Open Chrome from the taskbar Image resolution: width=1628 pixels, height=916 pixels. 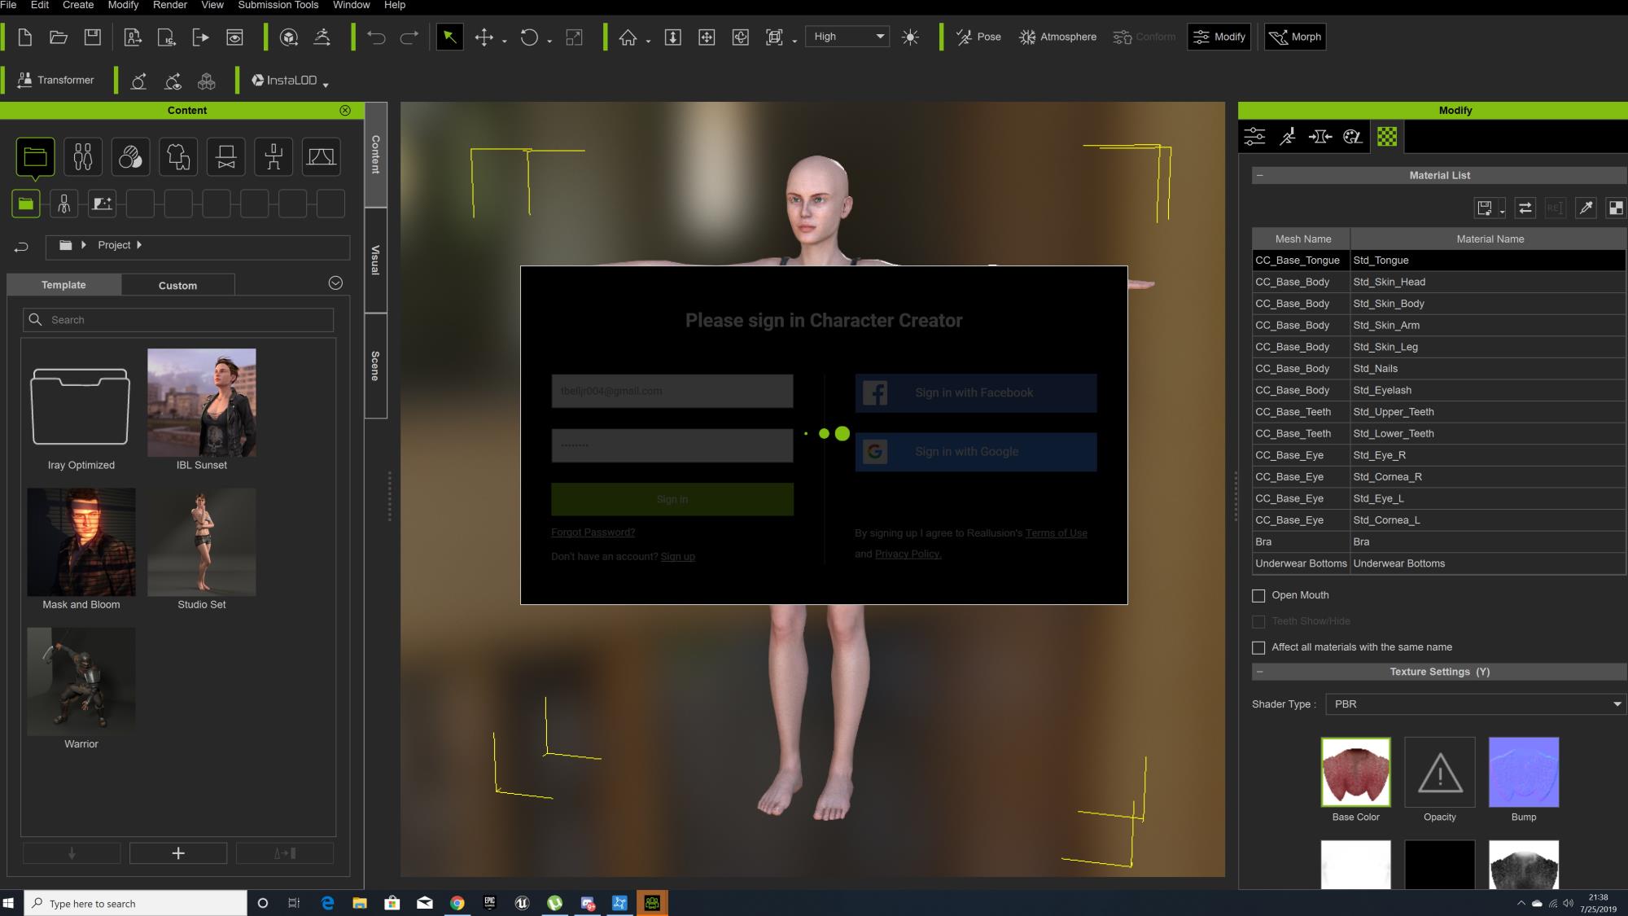[457, 903]
